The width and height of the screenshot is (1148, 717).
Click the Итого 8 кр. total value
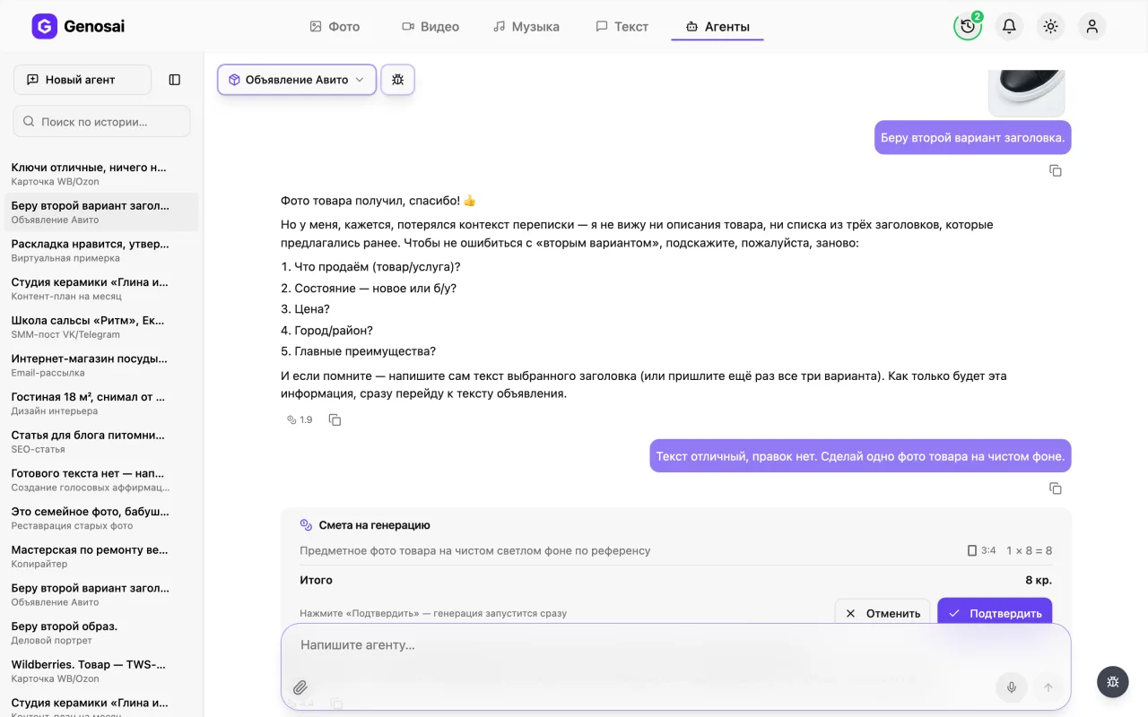tap(1039, 580)
